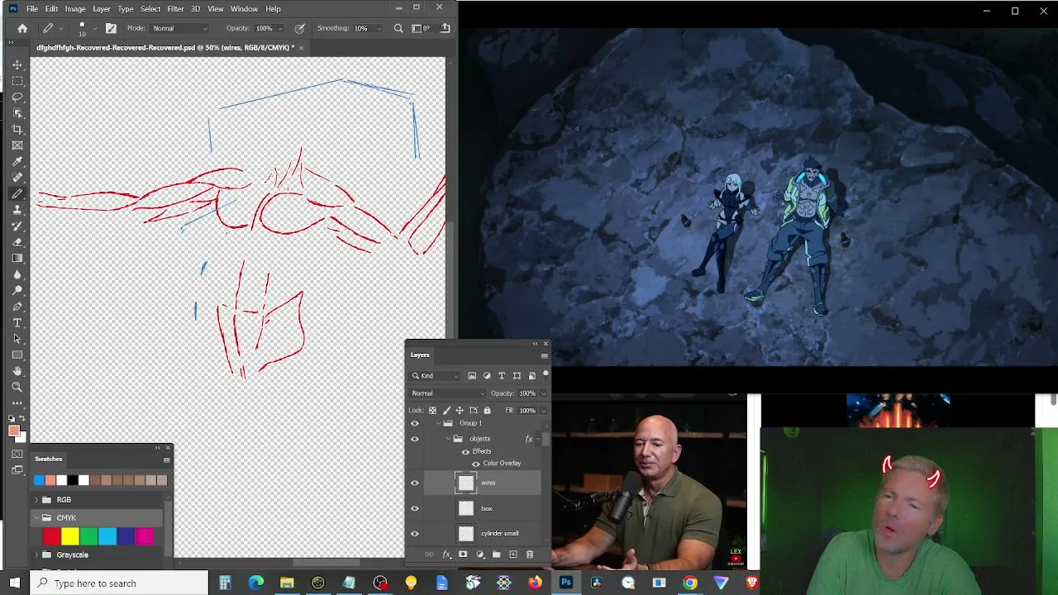This screenshot has width=1058, height=595.
Task: Pick the cyan CMYK swatch
Action: [x=107, y=537]
